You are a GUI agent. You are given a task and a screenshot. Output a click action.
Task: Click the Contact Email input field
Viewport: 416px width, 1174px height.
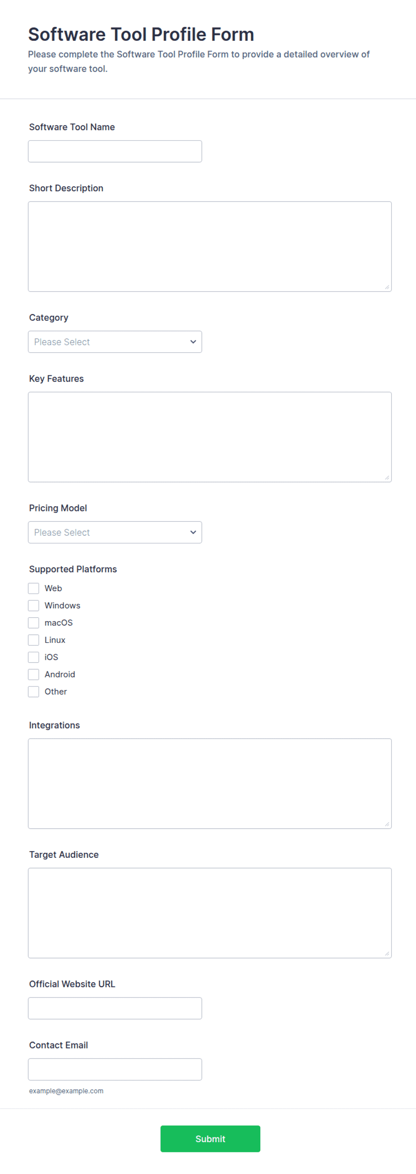click(115, 1069)
